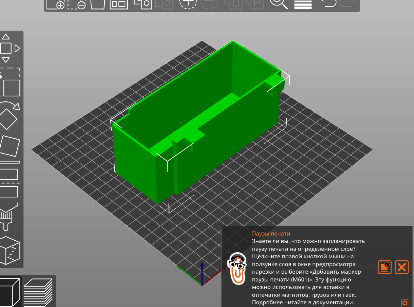Switch to the sliced layers preview
The height and width of the screenshot is (307, 414).
(x=37, y=292)
